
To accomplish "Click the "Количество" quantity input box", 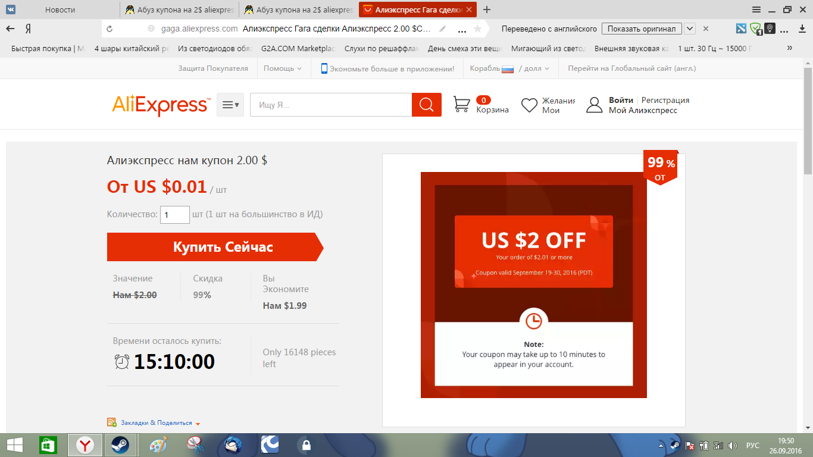I will (175, 214).
